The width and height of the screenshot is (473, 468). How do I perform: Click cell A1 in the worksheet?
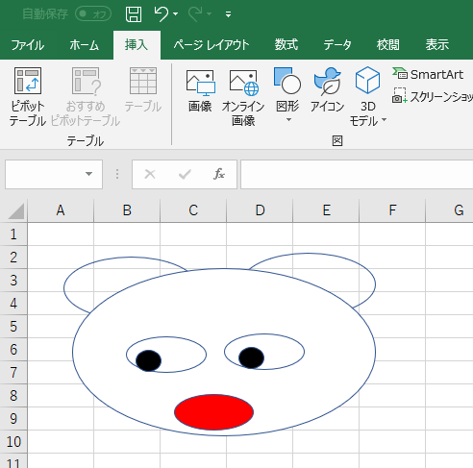pos(61,234)
